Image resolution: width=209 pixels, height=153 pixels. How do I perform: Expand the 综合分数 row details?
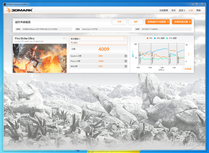coord(126,66)
